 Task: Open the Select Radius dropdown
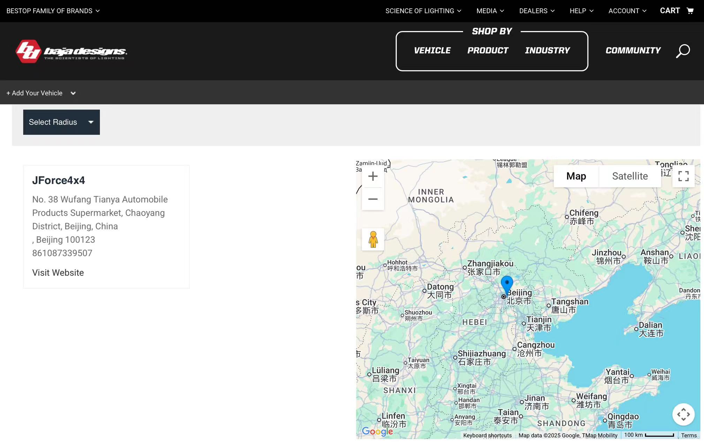(61, 122)
